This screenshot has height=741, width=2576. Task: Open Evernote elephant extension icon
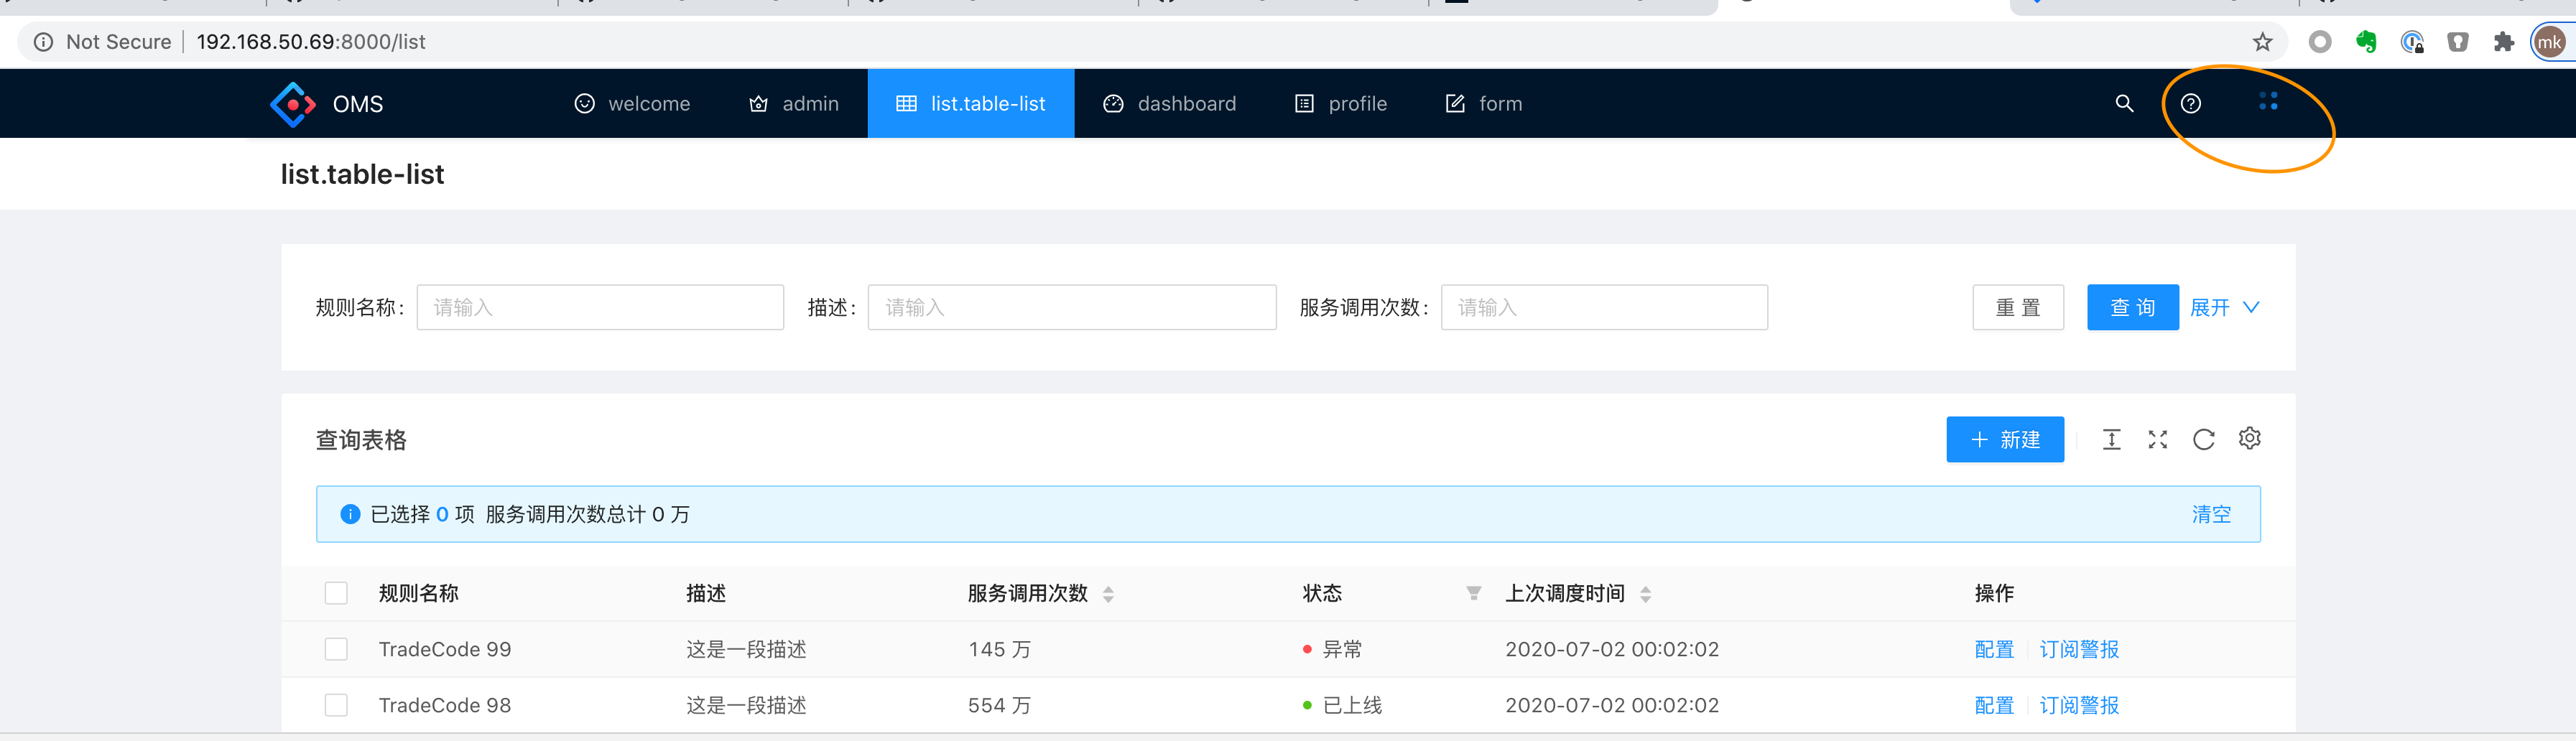coord(2365,42)
